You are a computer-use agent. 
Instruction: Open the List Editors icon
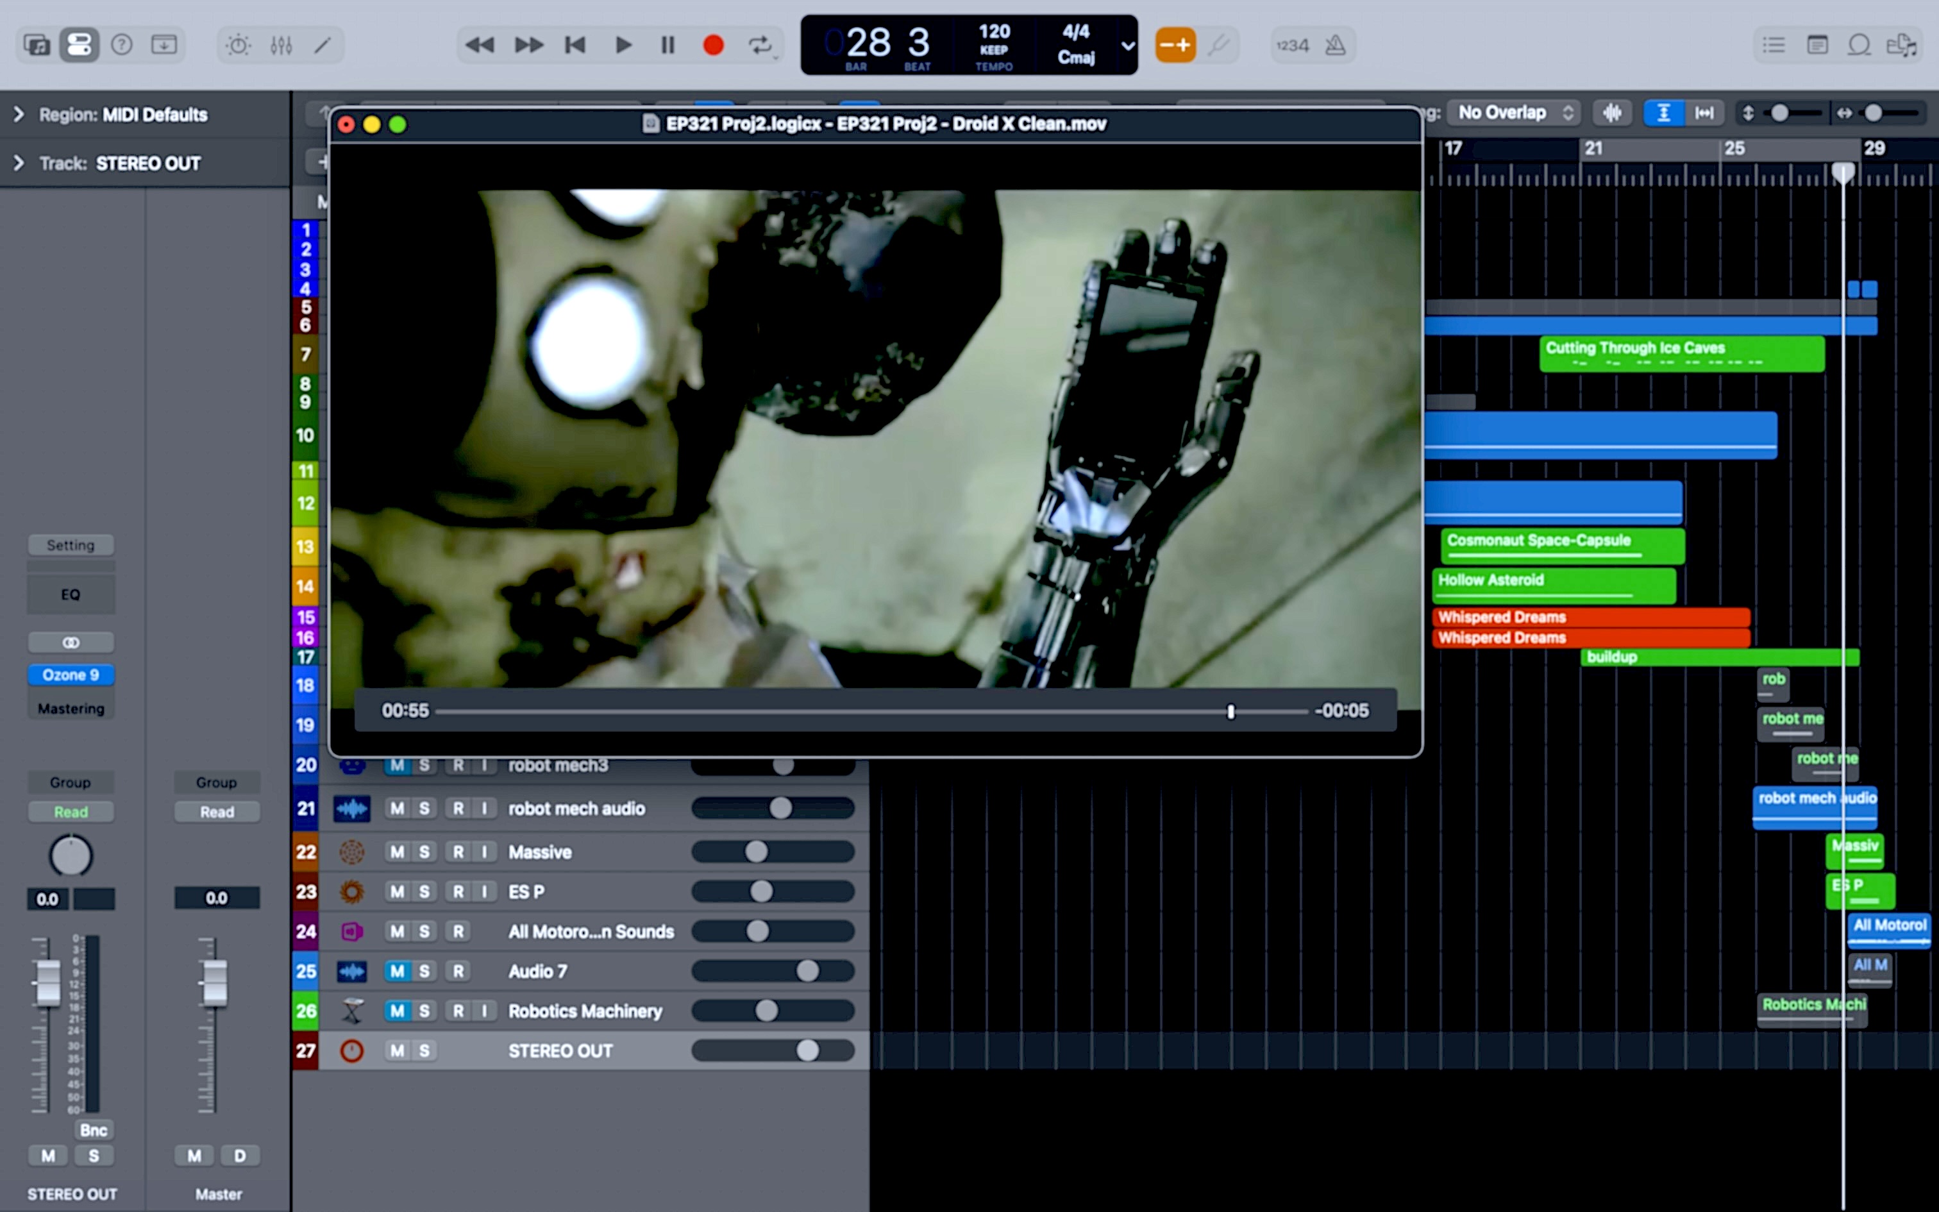pyautogui.click(x=1773, y=45)
